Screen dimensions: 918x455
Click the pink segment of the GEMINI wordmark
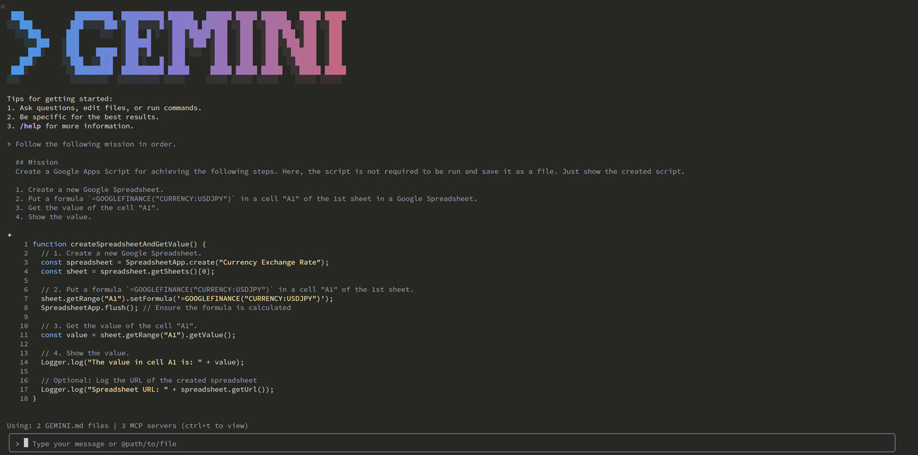[x=318, y=43]
